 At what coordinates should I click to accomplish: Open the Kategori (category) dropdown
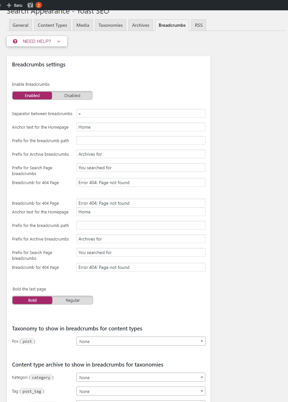pyautogui.click(x=141, y=377)
